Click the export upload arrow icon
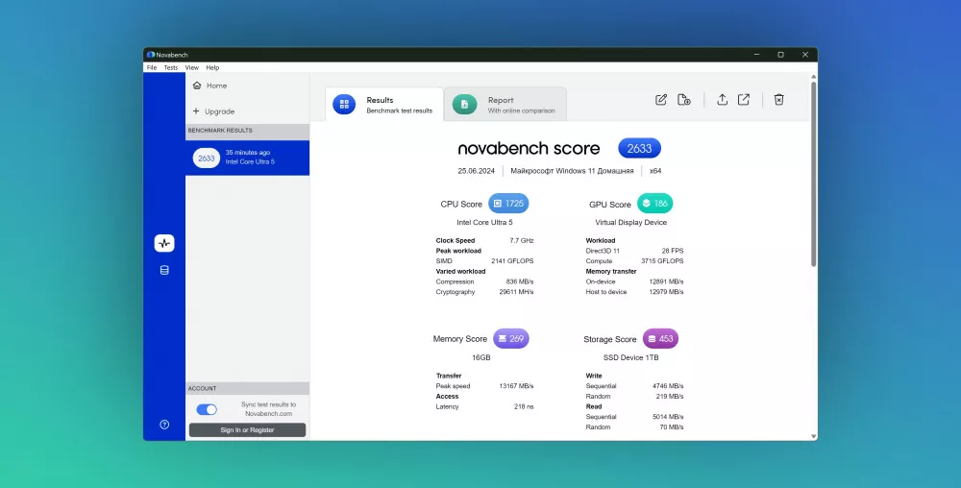Screen dimensions: 961x488 pos(722,99)
